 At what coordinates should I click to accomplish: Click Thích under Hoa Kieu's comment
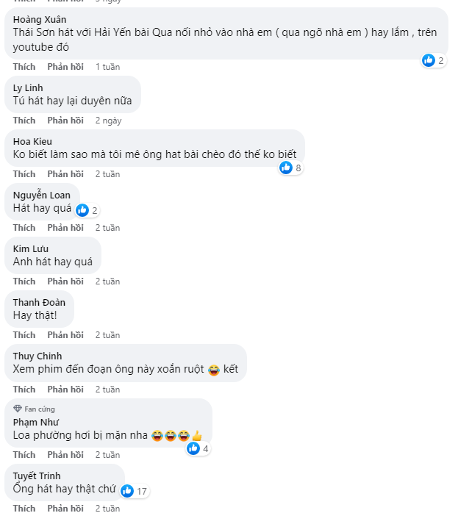click(24, 174)
